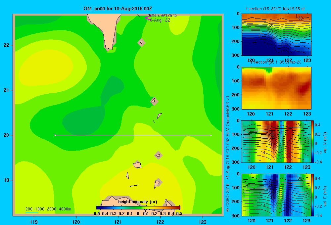Click the '4000m' depth contour legend entry
331x225 pixels.
coord(65,209)
